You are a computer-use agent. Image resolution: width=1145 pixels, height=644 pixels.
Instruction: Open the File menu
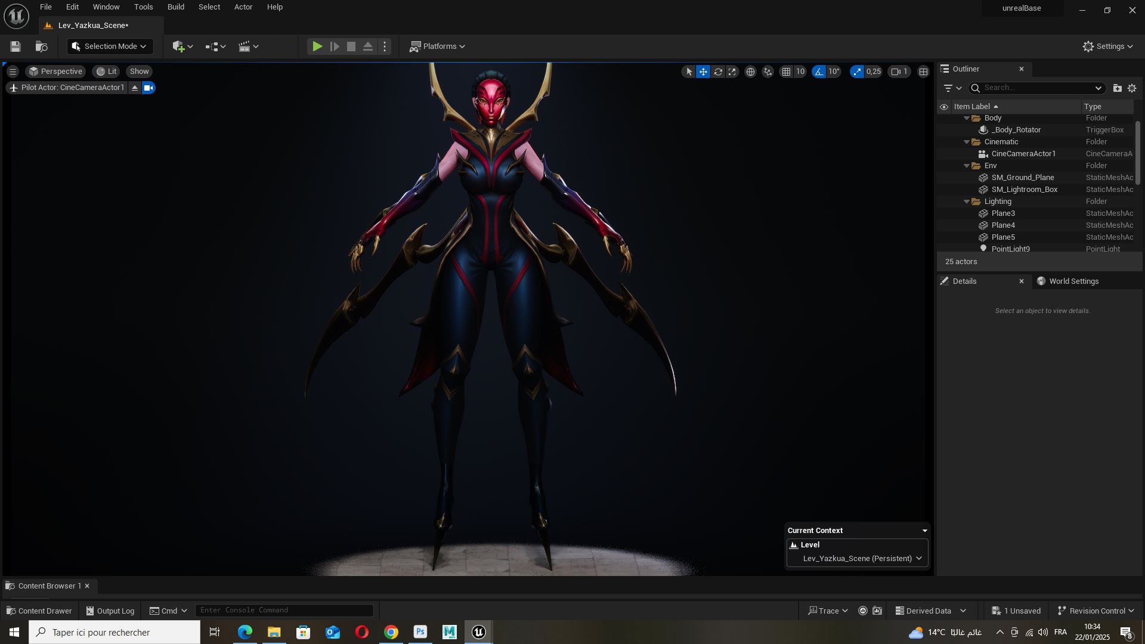[x=46, y=7]
